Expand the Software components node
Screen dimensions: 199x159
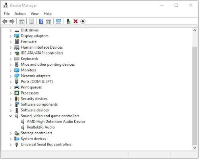click(x=11, y=105)
